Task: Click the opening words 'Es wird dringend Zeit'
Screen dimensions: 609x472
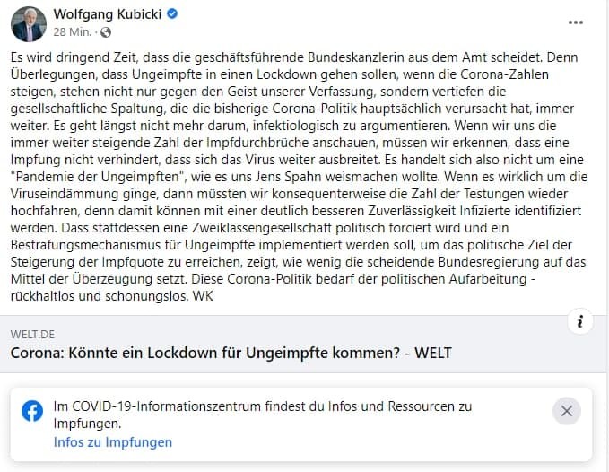Action: point(74,57)
